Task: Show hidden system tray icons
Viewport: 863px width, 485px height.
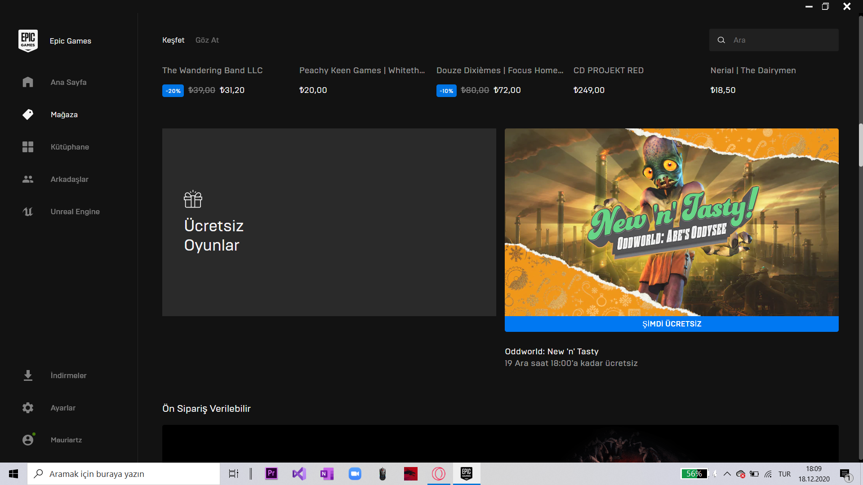Action: tap(727, 474)
